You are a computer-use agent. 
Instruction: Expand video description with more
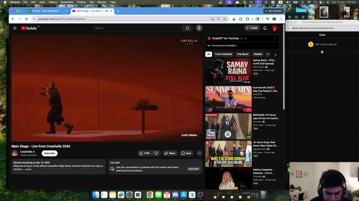click(x=28, y=169)
